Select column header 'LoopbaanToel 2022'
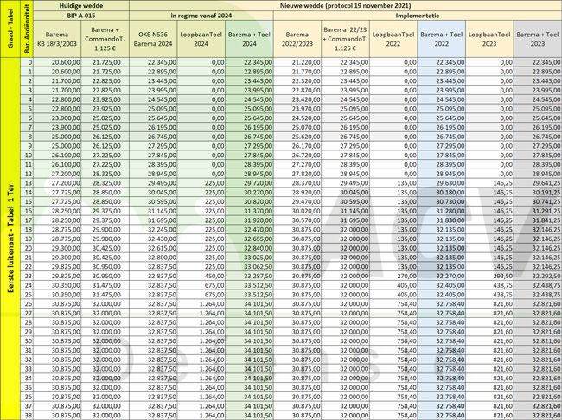This screenshot has height=420, width=562. (393, 39)
